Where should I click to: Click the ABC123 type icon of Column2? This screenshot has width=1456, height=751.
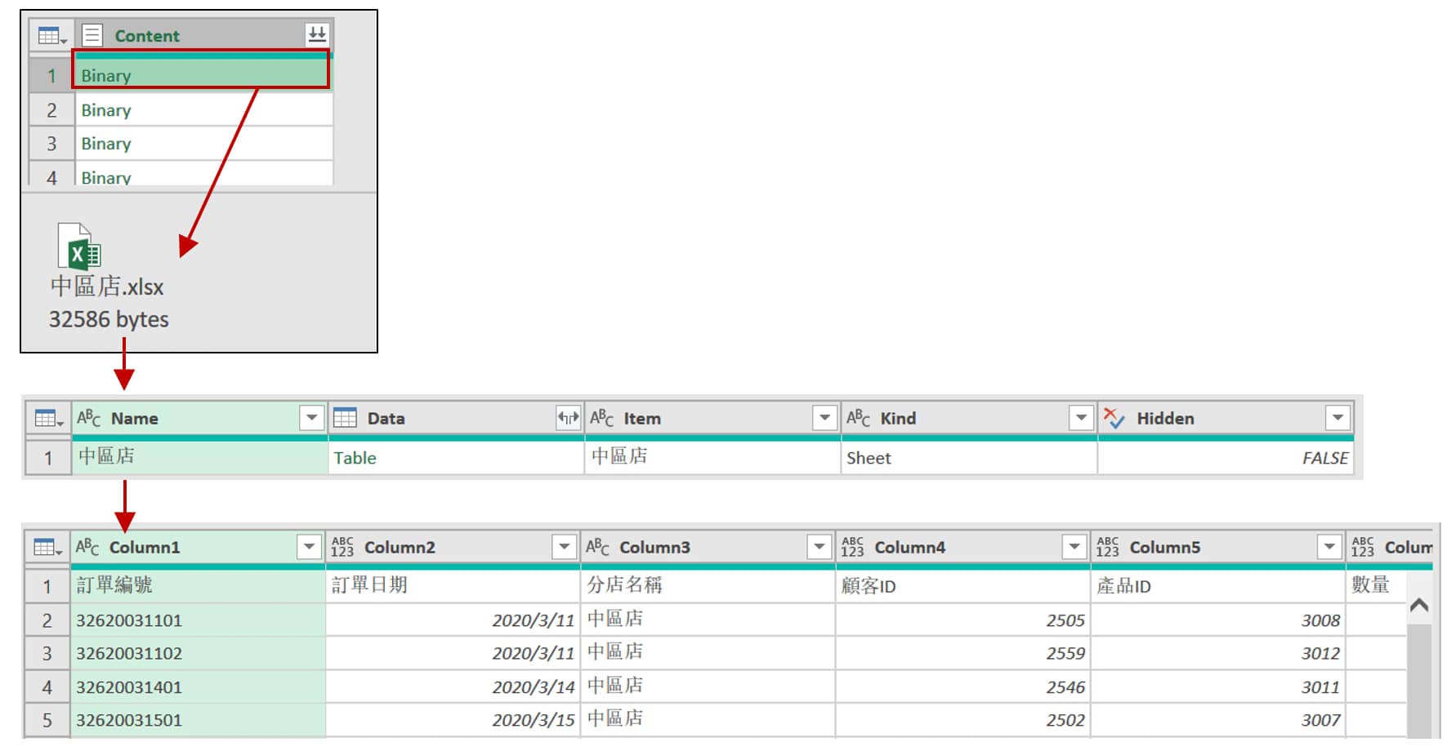(x=342, y=547)
